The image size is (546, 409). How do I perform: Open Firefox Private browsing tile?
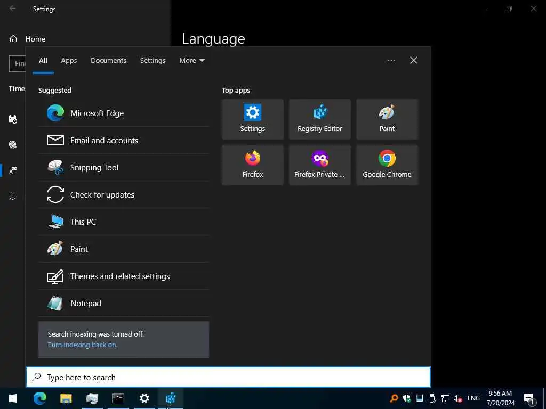point(320,165)
